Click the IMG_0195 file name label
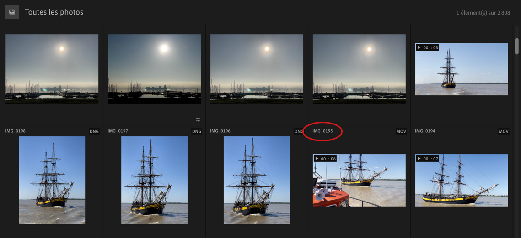Image resolution: width=521 pixels, height=238 pixels. [322, 131]
